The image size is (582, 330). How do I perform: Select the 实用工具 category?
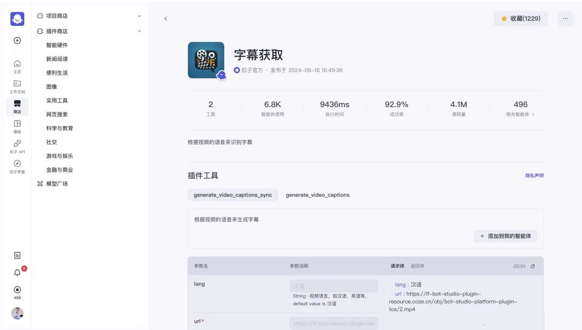(57, 101)
